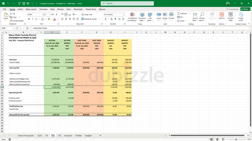252x141 pixels.
Task: Increase font size icon
Action: (x=53, y=14)
